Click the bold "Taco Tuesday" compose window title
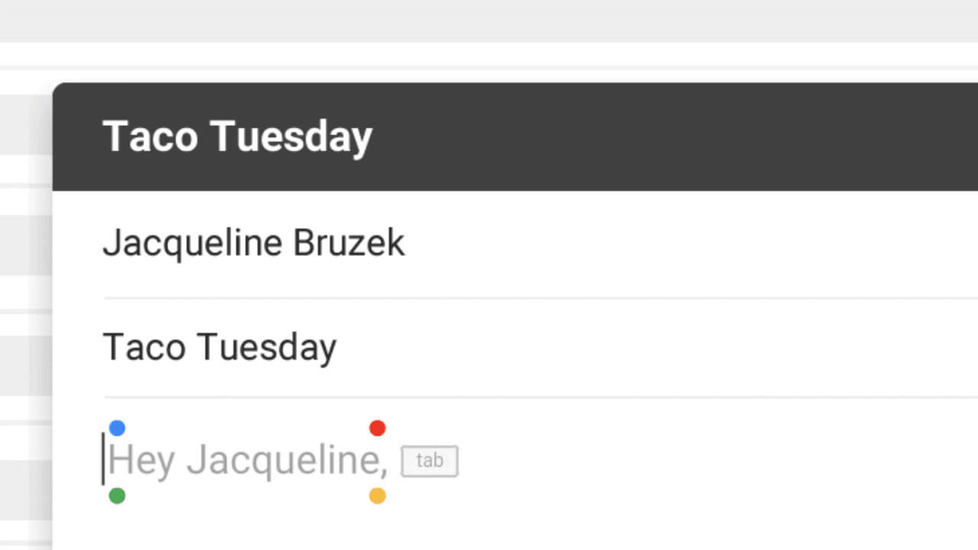 237,137
